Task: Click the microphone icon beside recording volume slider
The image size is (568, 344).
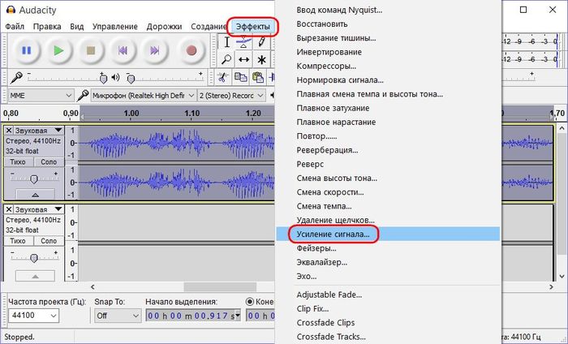Action: click(16, 78)
